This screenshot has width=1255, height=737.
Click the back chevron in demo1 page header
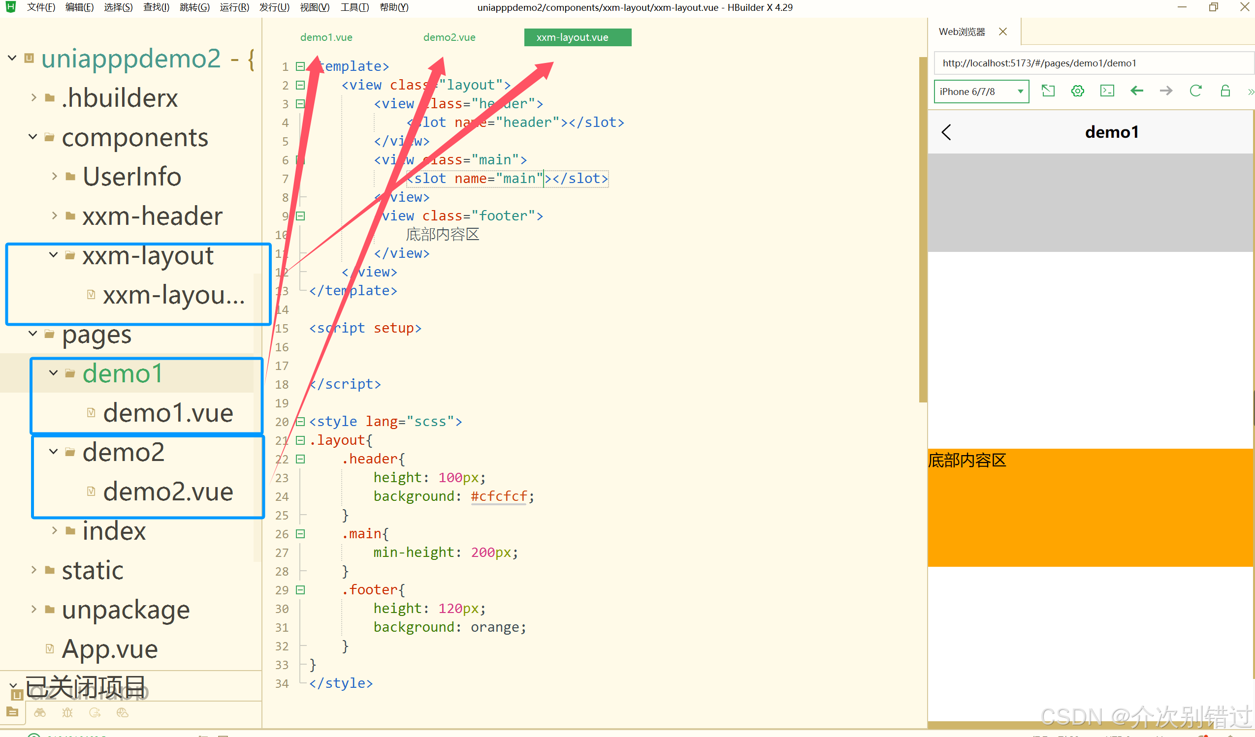click(x=946, y=132)
